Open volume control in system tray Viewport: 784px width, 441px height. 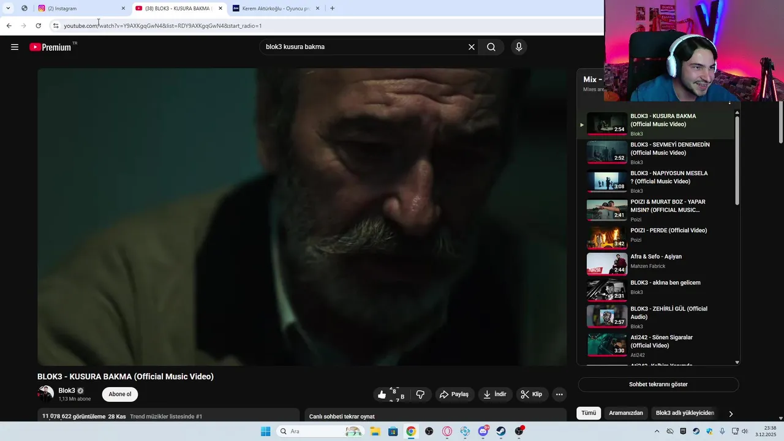745,431
